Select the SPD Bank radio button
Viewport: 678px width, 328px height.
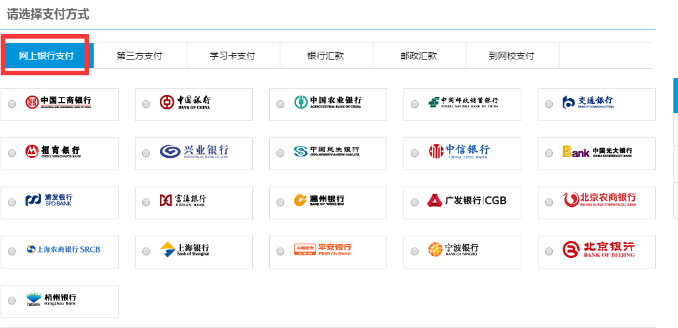(x=12, y=202)
